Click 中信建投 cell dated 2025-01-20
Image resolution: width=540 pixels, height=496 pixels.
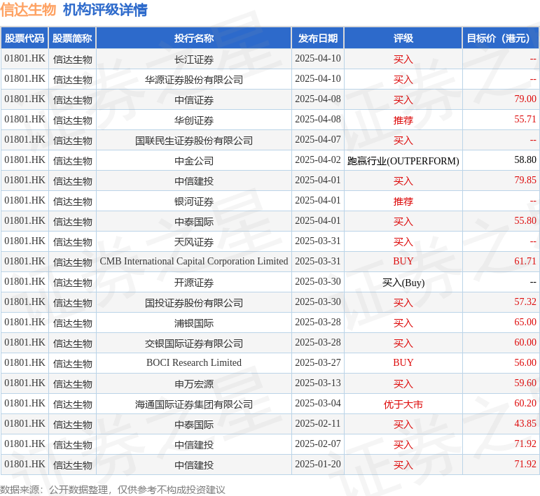point(194,465)
